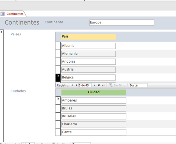This screenshot has height=144, width=176.
Task: Go to first record in Paises navigator
Action: (x=72, y=85)
